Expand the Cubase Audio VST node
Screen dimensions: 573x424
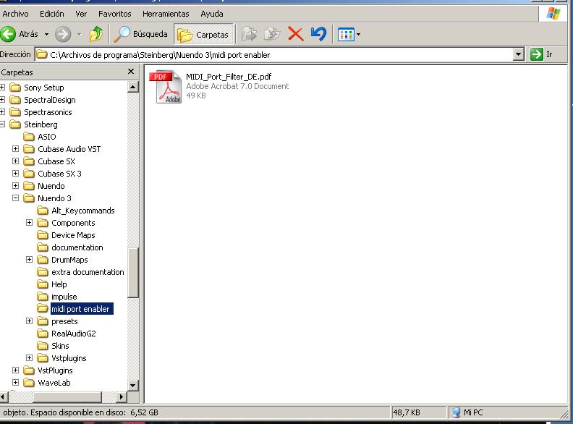tap(15, 149)
